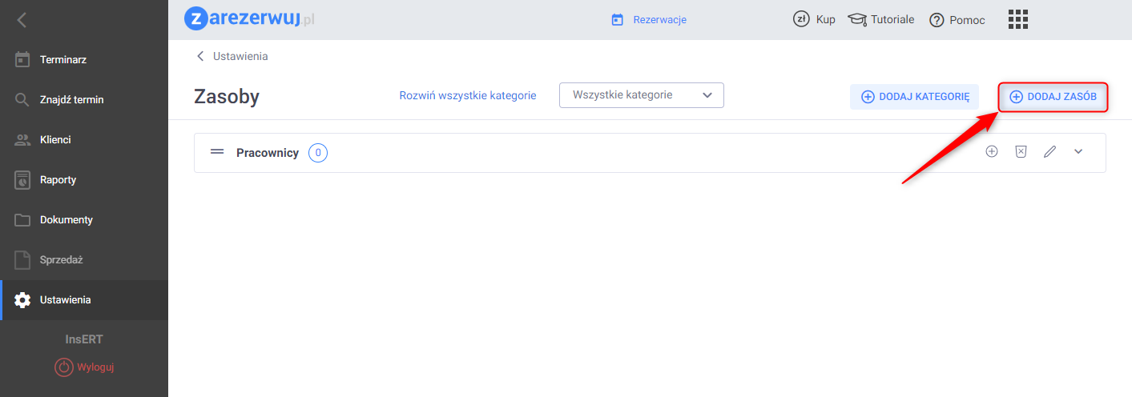Image resolution: width=1132 pixels, height=397 pixels.
Task: Add resource to Pracownicy with plus icon
Action: 992,151
